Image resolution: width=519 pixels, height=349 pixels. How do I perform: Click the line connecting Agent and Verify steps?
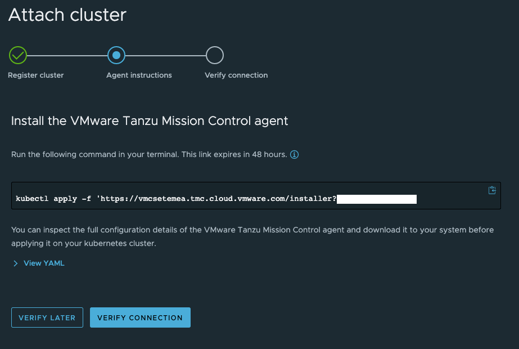coord(165,55)
